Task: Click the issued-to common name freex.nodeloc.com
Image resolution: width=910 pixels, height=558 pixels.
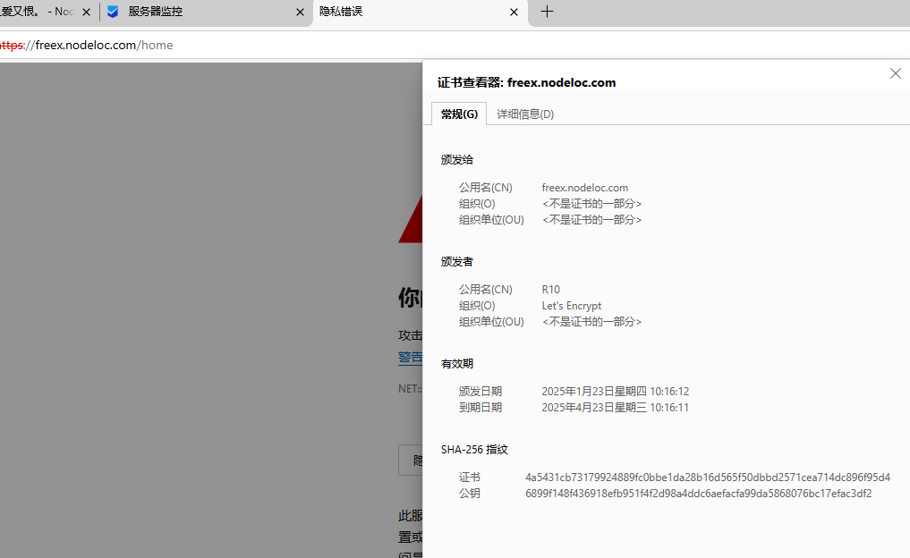Action: [584, 188]
